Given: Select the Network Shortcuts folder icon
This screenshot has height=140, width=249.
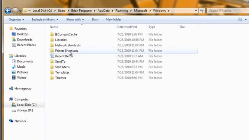Looking at the screenshot, I should [x=52, y=45].
